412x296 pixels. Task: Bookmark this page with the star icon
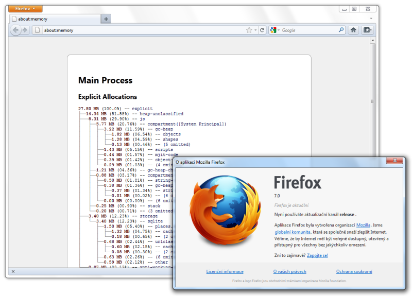click(x=249, y=30)
